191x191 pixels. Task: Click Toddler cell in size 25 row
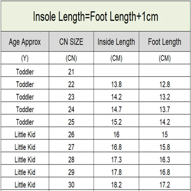point(25,121)
